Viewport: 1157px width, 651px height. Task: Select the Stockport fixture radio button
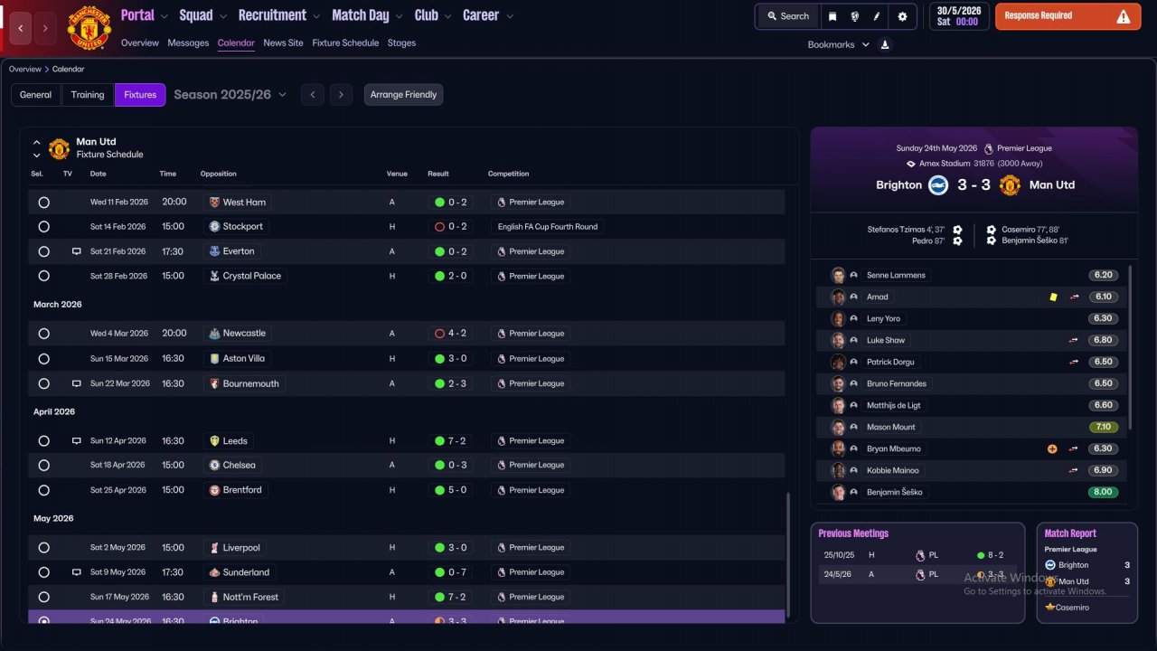pos(43,227)
